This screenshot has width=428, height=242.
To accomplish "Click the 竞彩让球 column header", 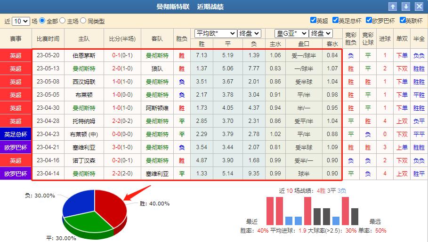I will pos(368,39).
